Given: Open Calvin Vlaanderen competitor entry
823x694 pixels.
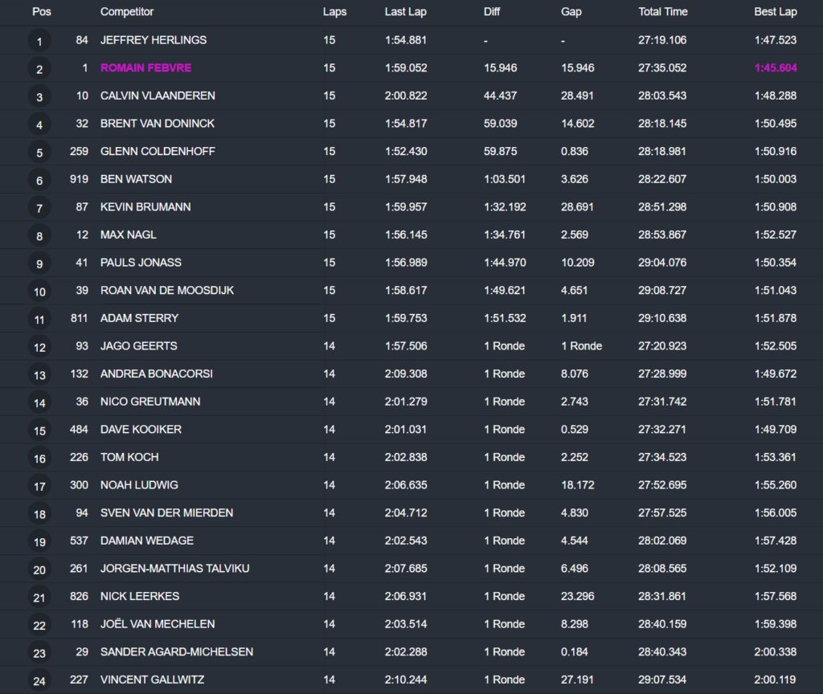Looking at the screenshot, I should click(158, 96).
